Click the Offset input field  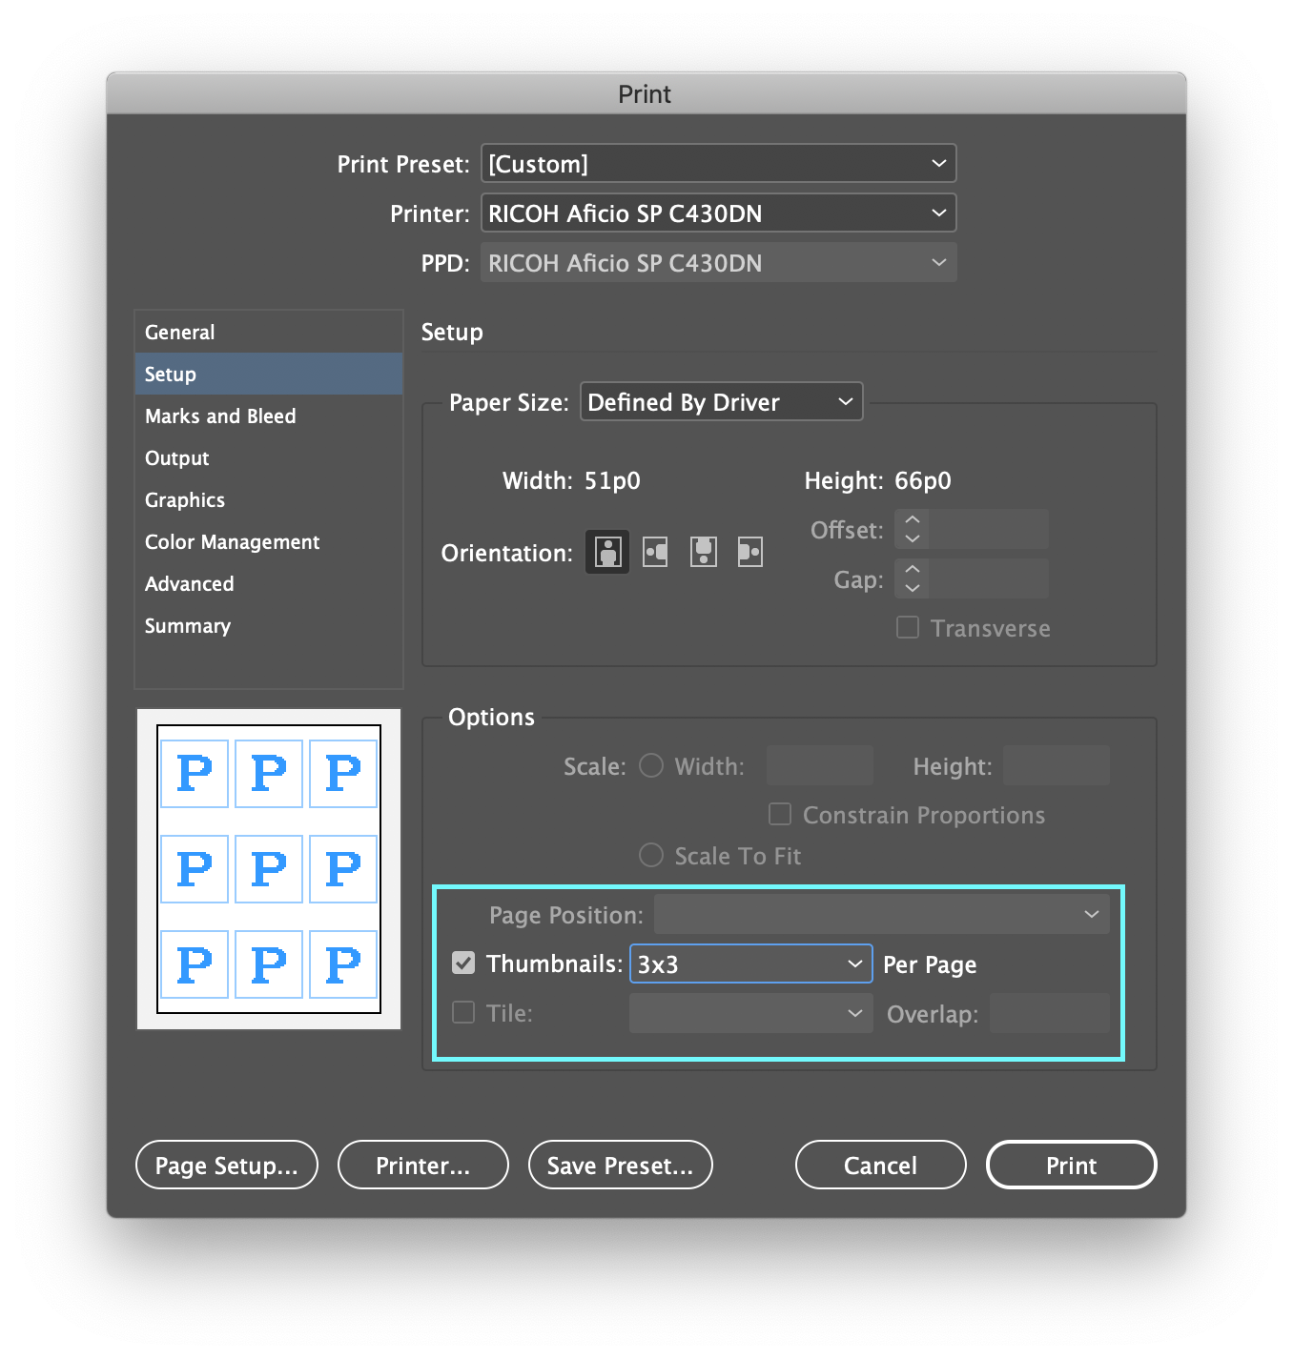click(x=989, y=529)
